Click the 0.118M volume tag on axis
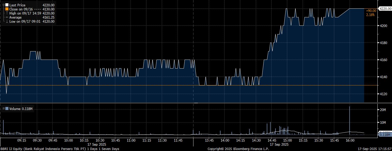Image resolution: width=392 pixels, height=151 pixels. pyautogui.click(x=385, y=135)
